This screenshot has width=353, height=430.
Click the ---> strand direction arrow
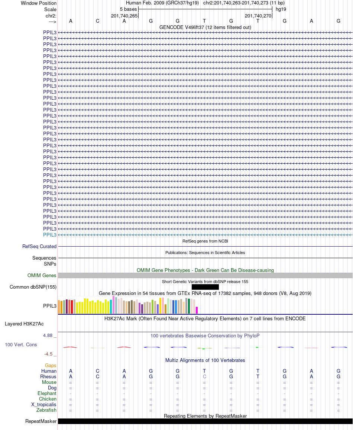coord(53,22)
